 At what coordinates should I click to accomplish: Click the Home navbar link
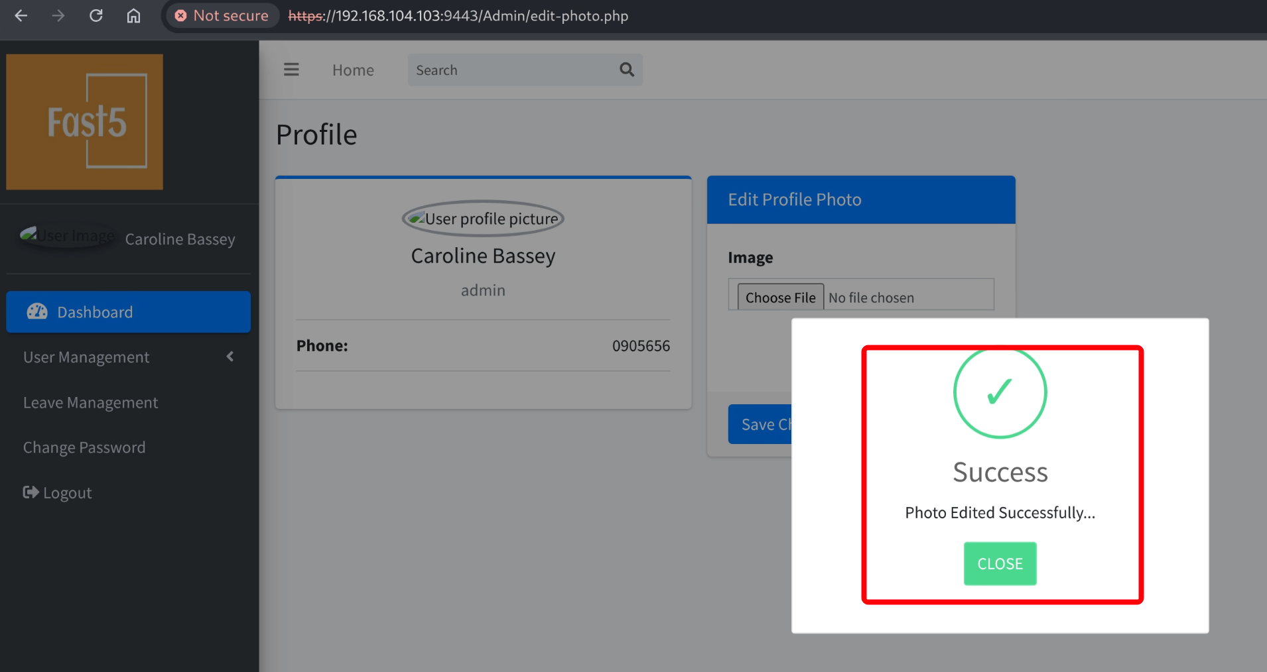(353, 70)
